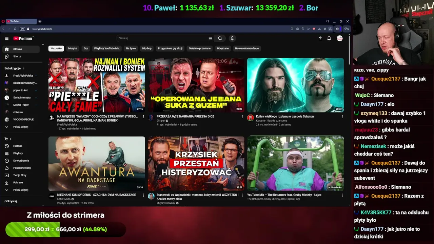
Task: Open the browser downloads icon
Action: [x=319, y=29]
